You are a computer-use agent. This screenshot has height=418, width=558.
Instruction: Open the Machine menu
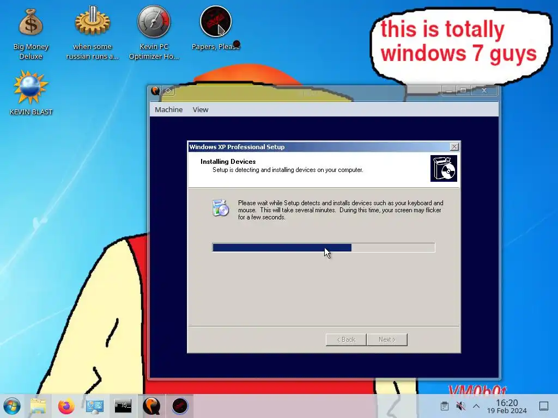[169, 109]
